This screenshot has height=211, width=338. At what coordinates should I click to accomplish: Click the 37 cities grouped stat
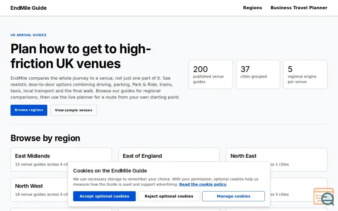(x=258, y=75)
